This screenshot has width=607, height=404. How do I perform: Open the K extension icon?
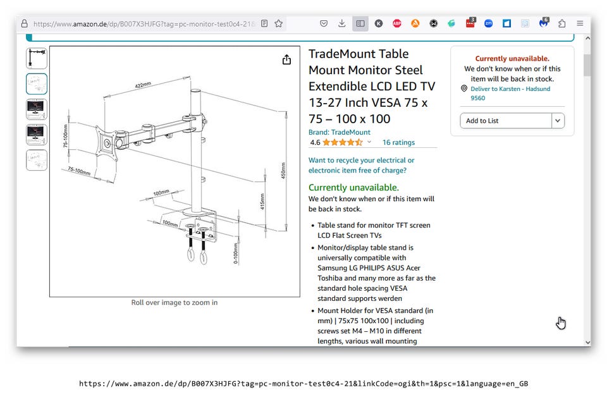coord(379,23)
